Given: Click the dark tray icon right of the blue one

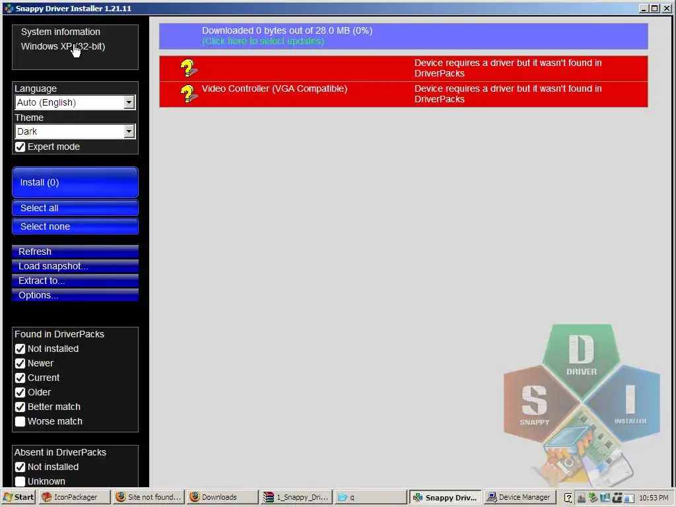Looking at the screenshot, I should tap(617, 498).
